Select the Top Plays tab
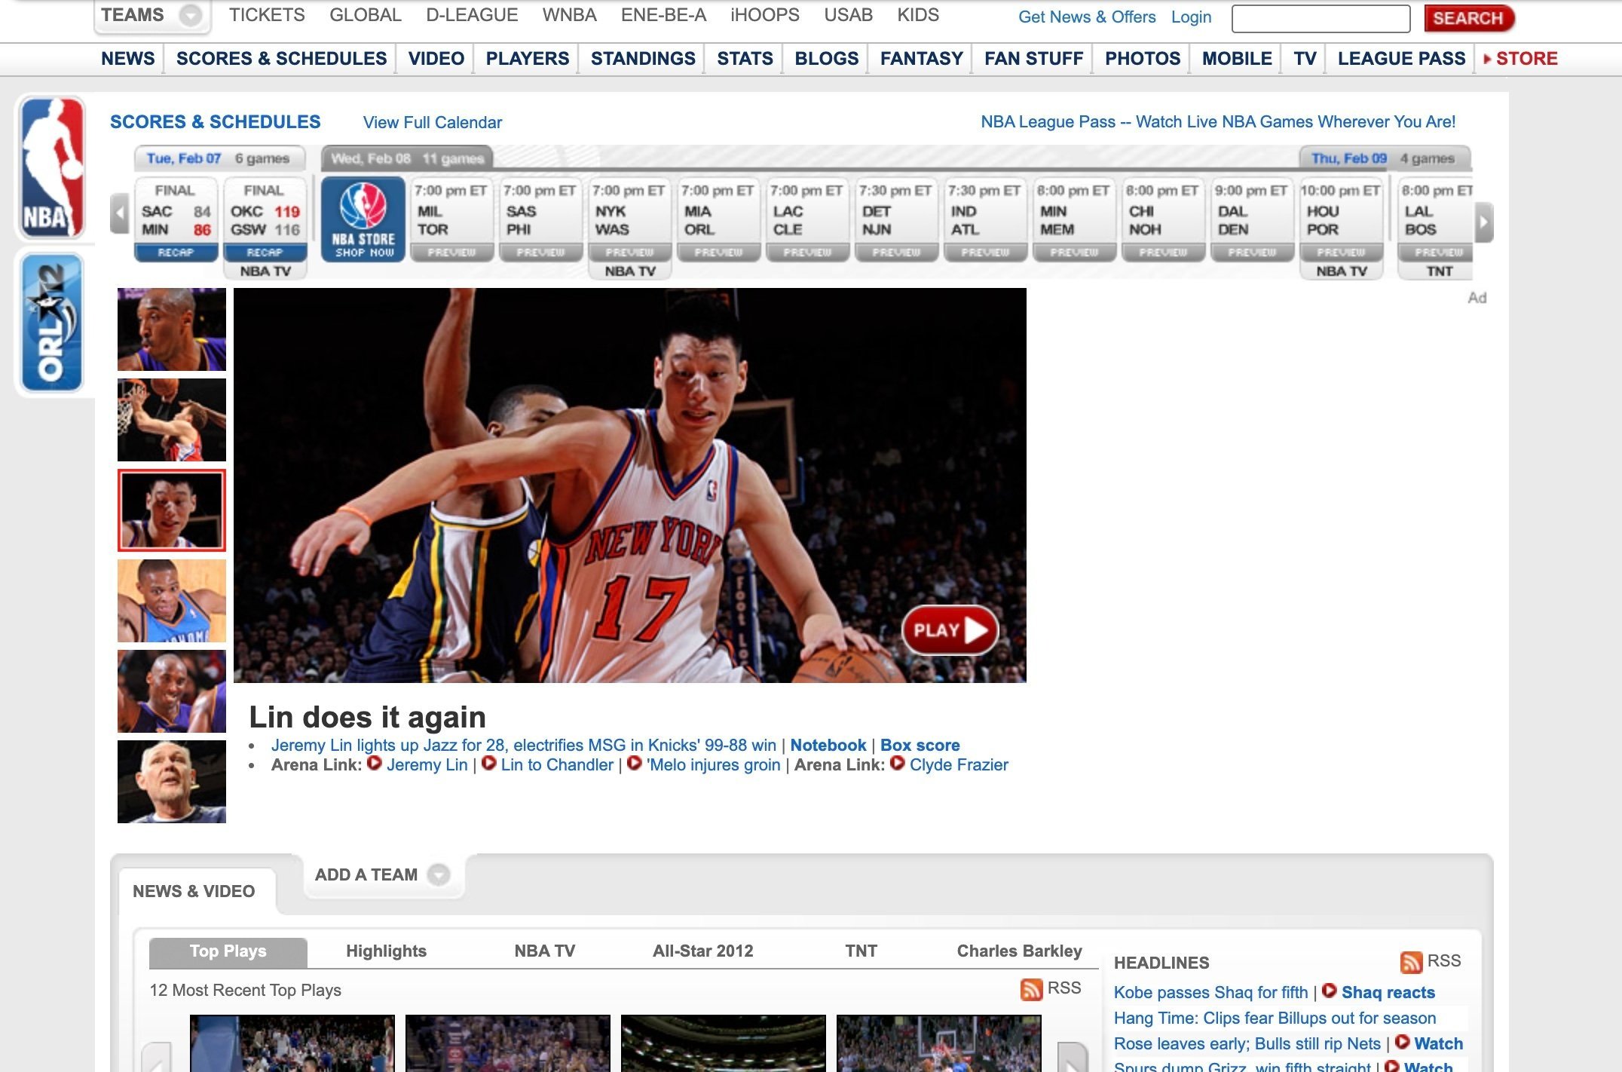 point(228,951)
